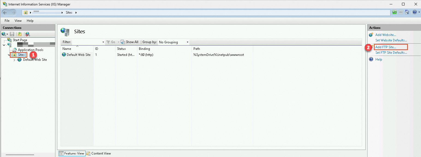
Task: Expand the Default Web Site tree node
Action: point(14,60)
